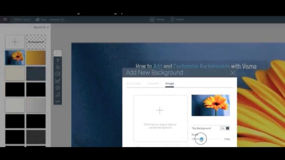Open the Image tool in the vertical toolbar

[58, 74]
